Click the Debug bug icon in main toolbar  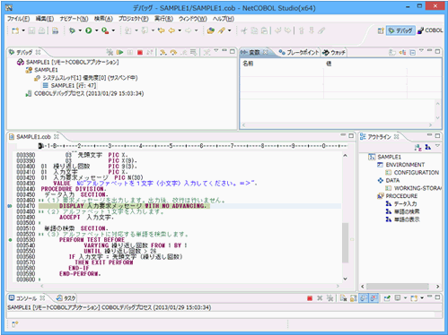click(x=72, y=30)
